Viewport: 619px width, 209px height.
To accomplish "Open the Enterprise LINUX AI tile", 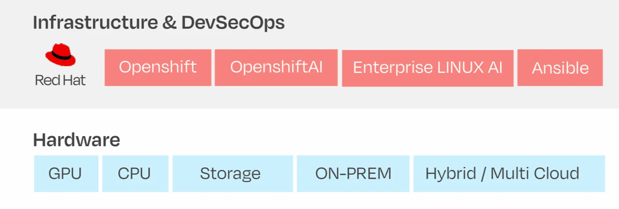I will (427, 68).
